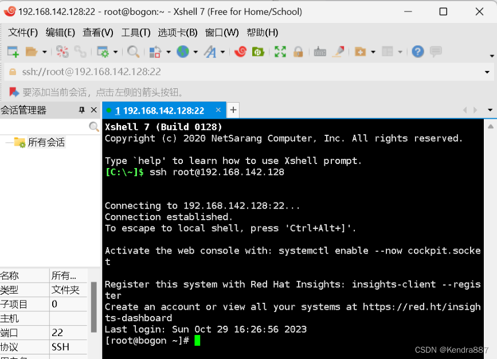Click the 端口 value 22 cell
The height and width of the screenshot is (359, 497).
[68, 333]
